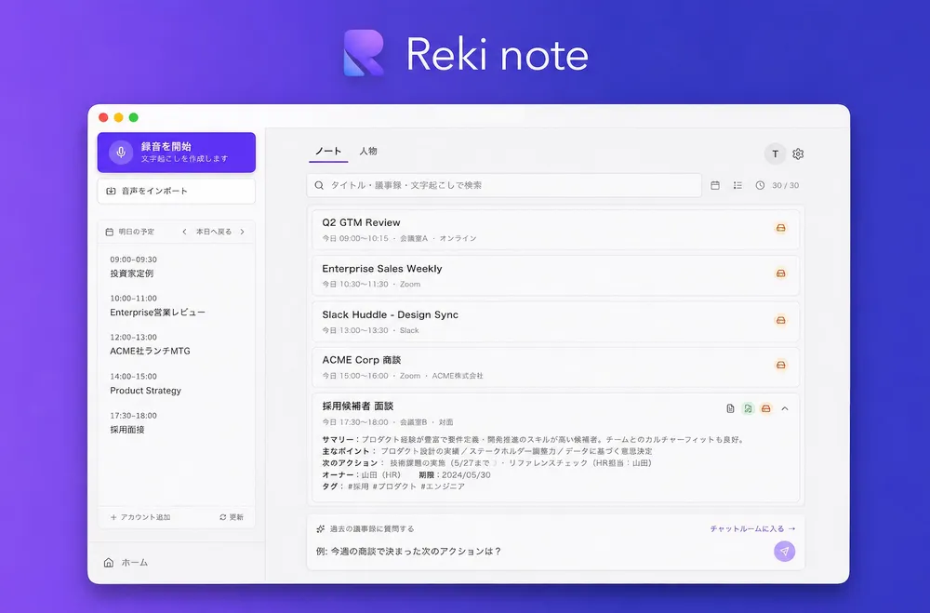Viewport: 930px width, 613px height.
Task: Click the orange icon on Q2 GTM Review
Action: tap(781, 228)
